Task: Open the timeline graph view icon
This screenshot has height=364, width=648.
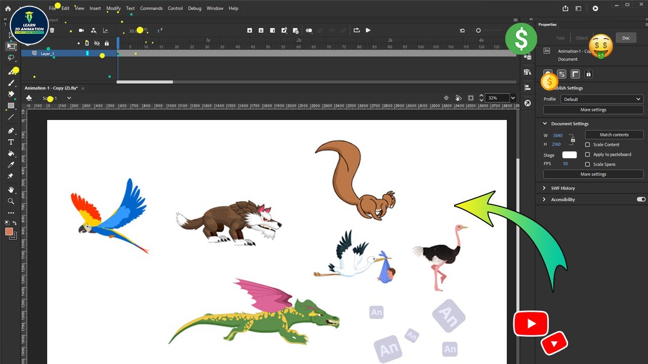Action: [x=105, y=30]
